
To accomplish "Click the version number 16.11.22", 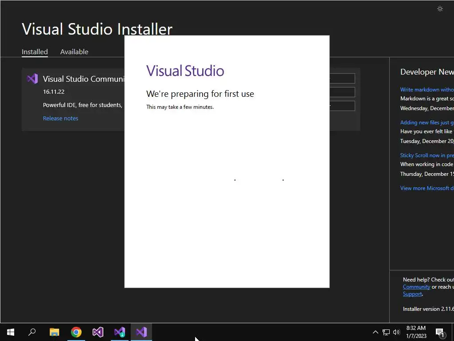I will click(54, 91).
